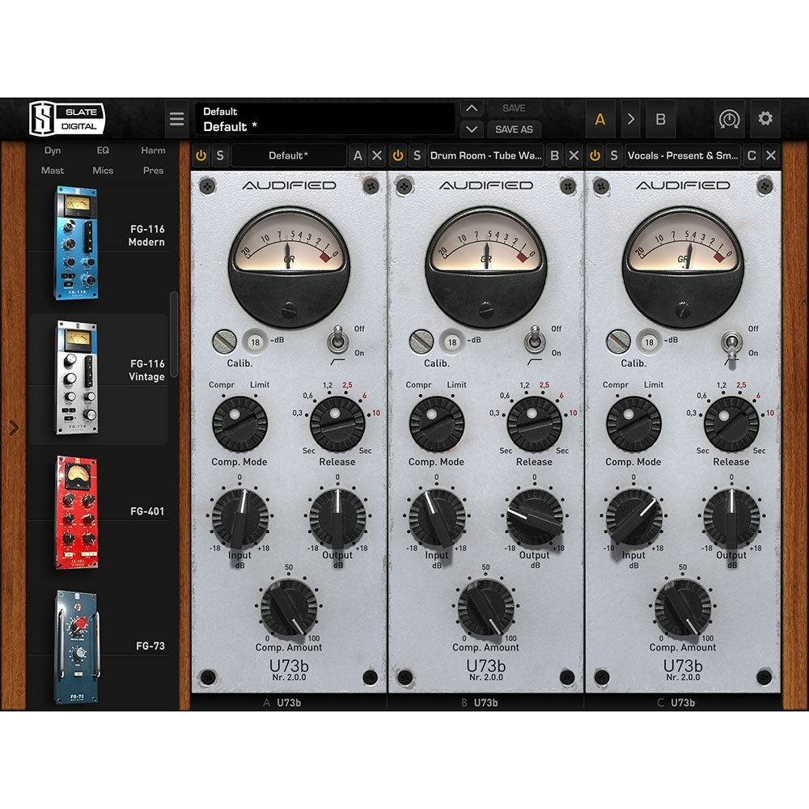The image size is (809, 809).
Task: Click slot letter B on Drum Room module
Action: coord(555,155)
